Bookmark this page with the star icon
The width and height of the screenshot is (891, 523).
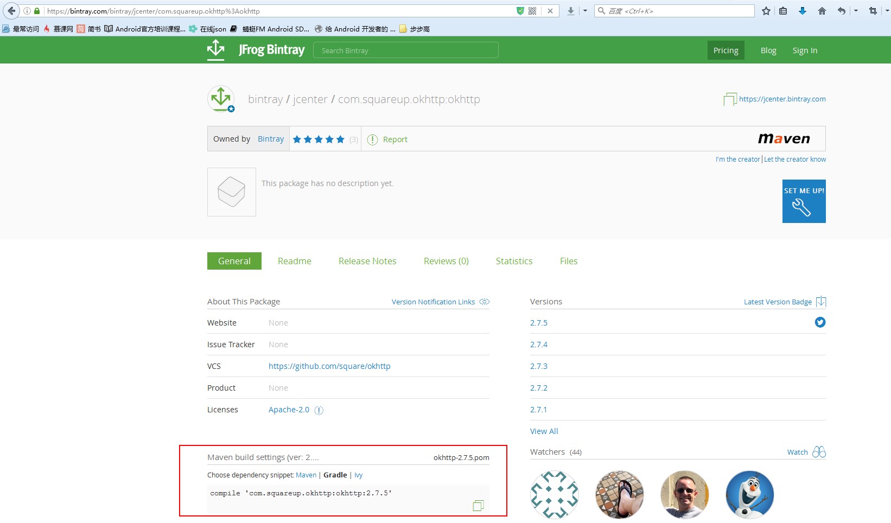pyautogui.click(x=766, y=11)
